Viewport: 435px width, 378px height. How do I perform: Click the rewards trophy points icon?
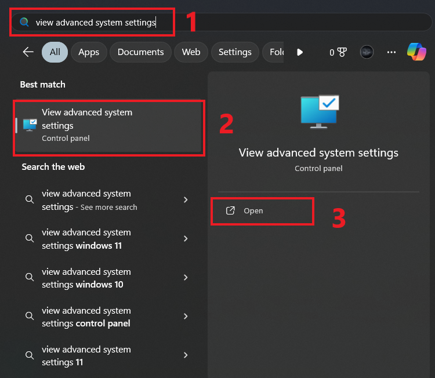(x=338, y=52)
